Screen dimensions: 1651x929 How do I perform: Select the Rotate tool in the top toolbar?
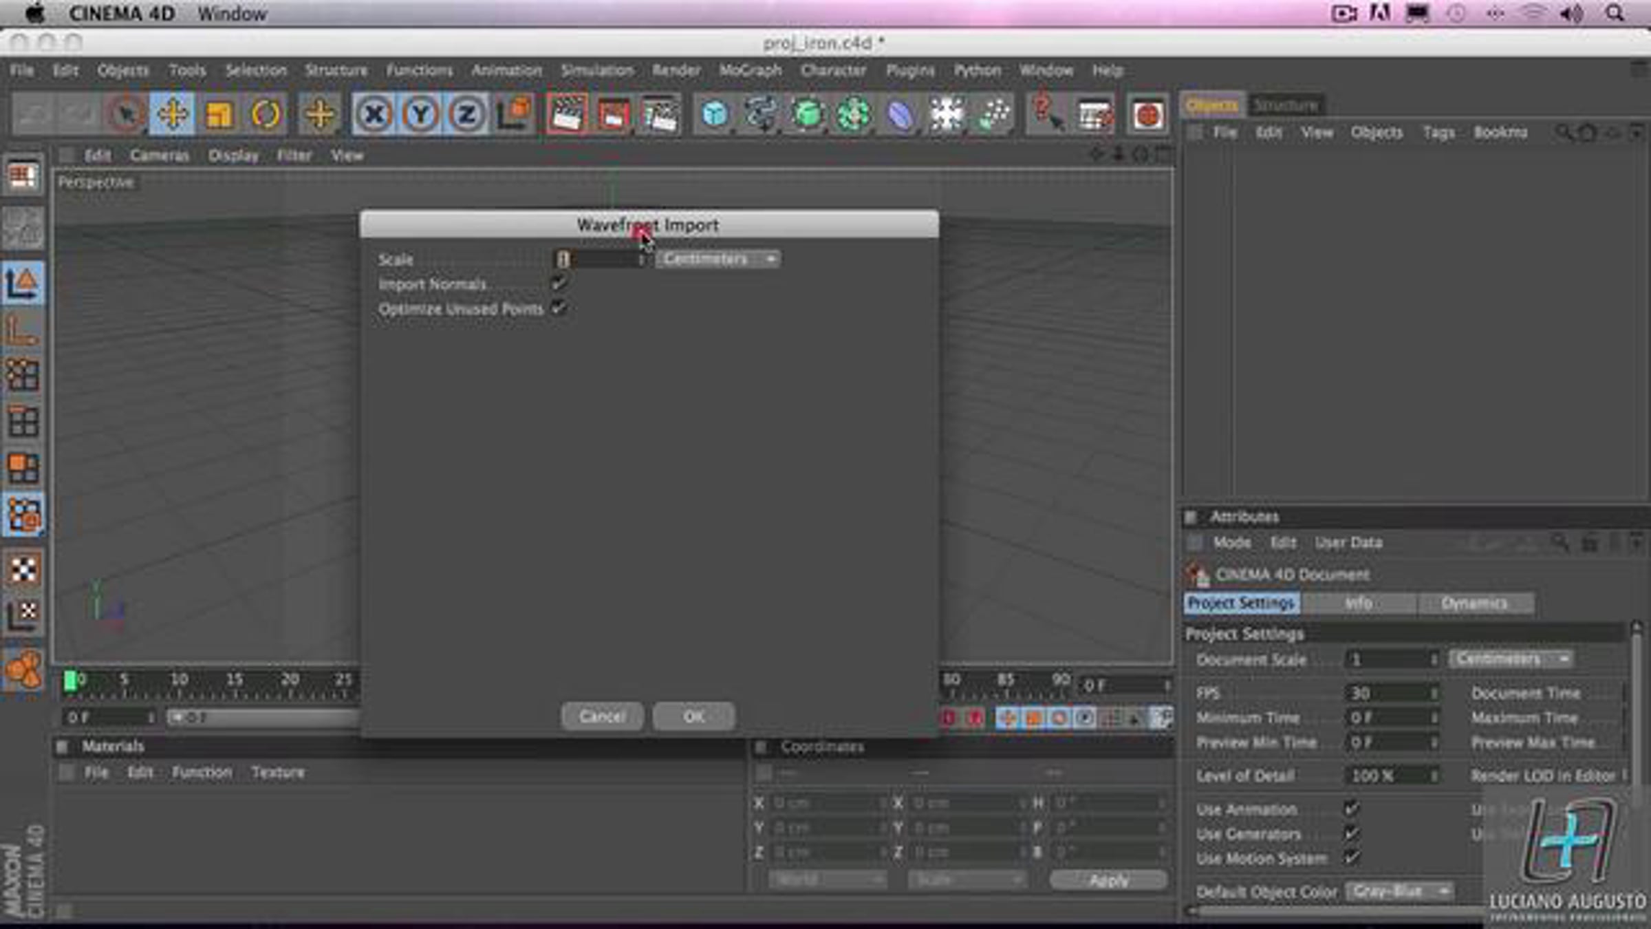(x=266, y=114)
